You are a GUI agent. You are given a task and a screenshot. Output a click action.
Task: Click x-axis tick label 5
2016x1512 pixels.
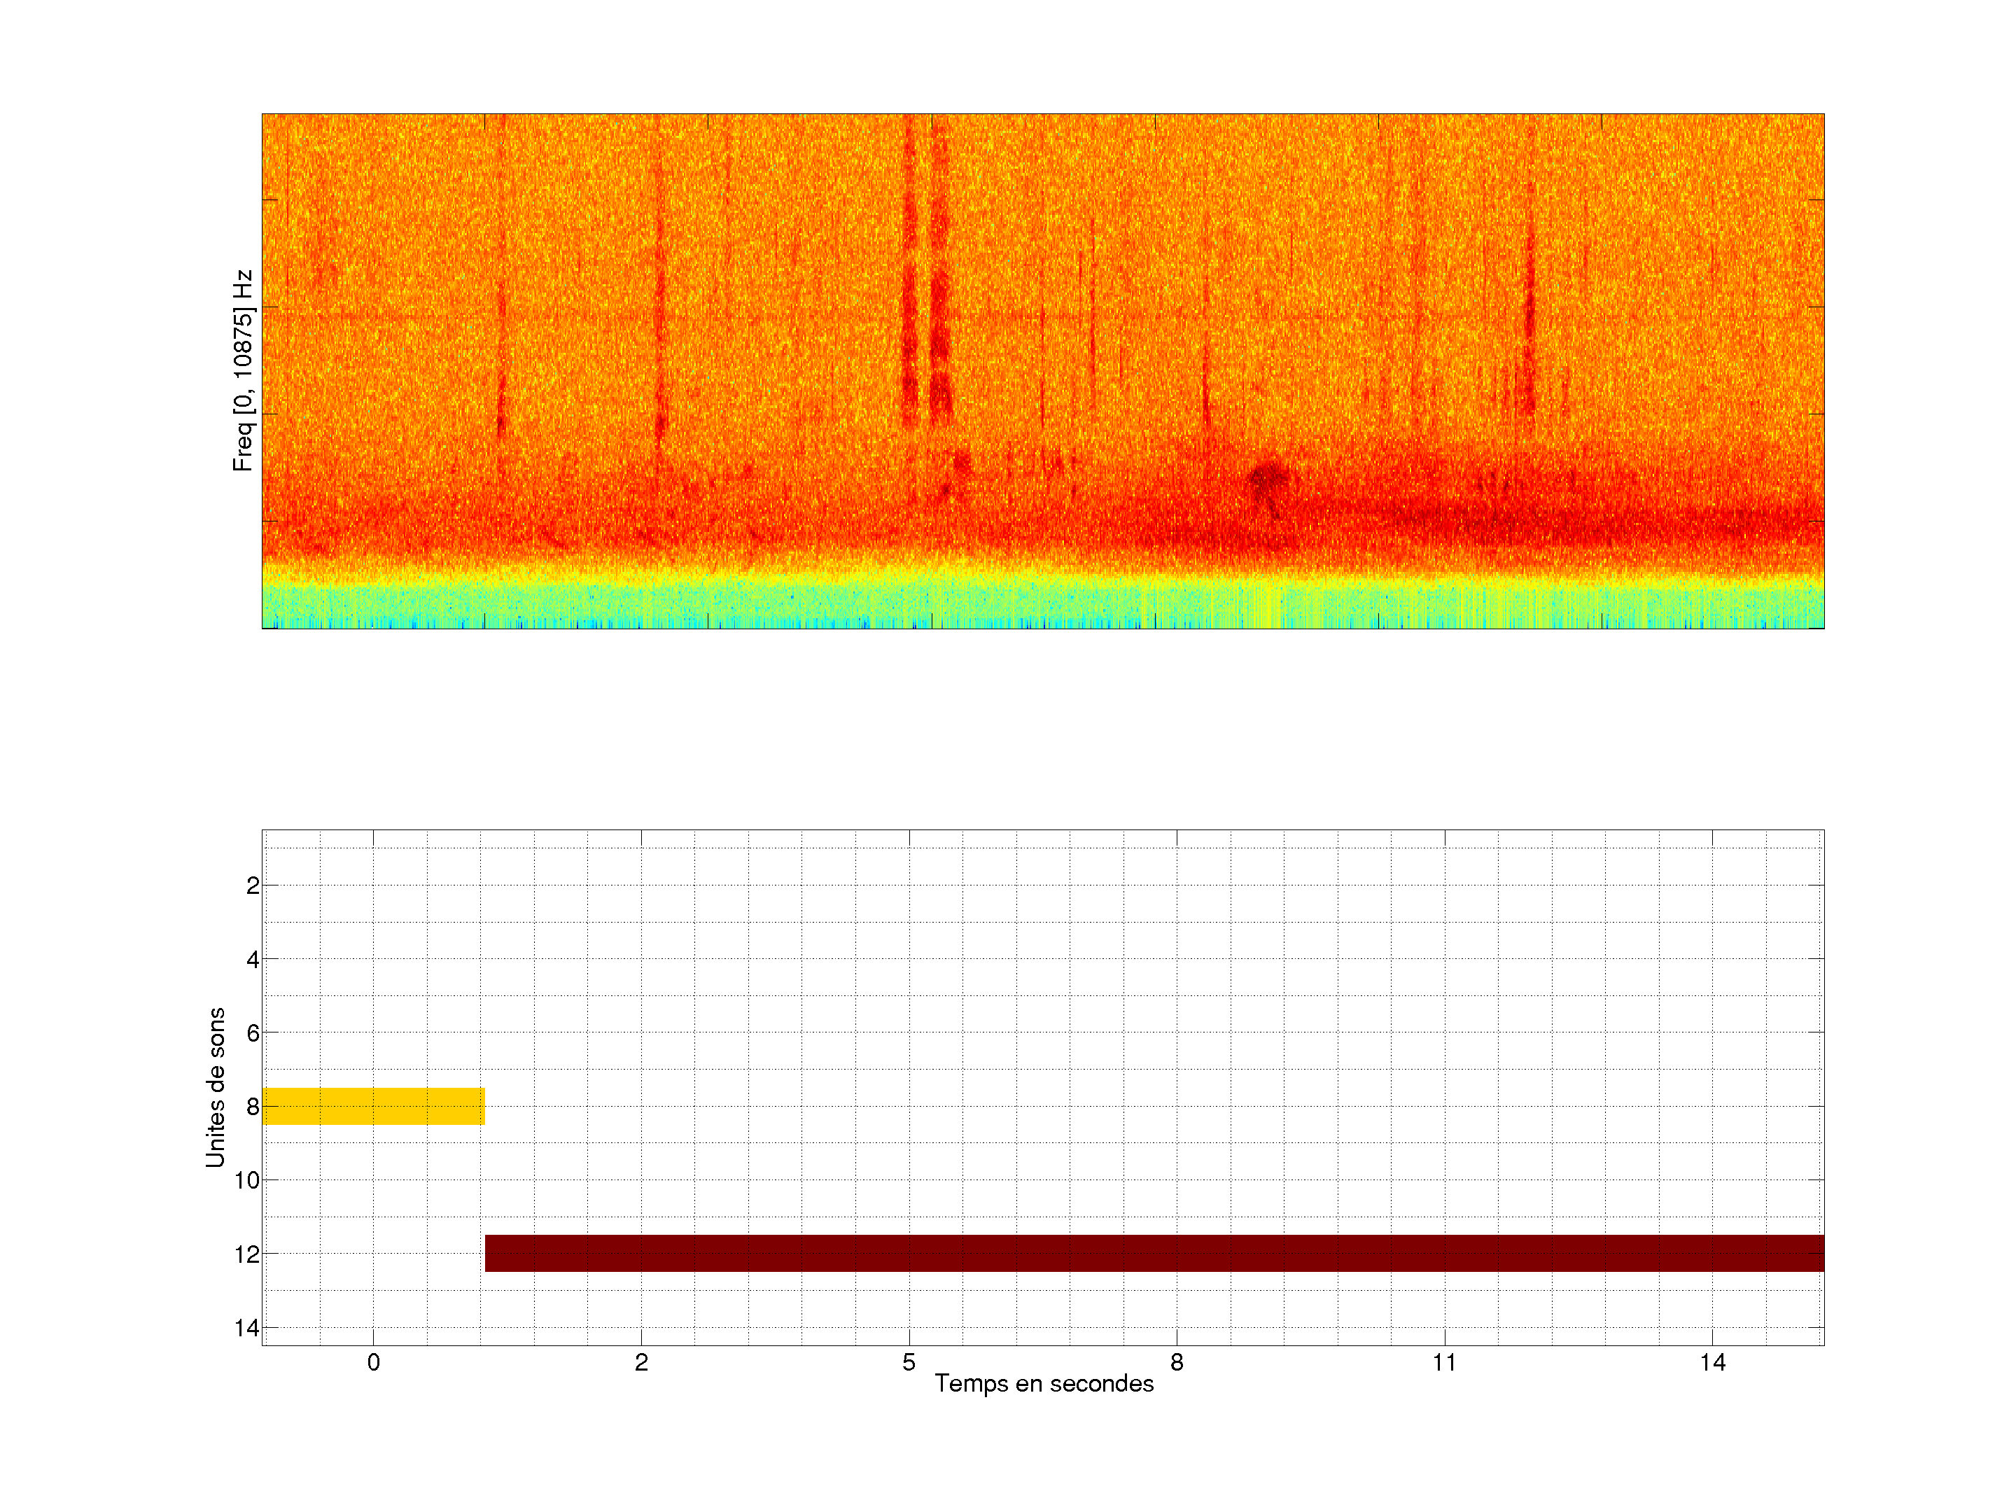[909, 1362]
